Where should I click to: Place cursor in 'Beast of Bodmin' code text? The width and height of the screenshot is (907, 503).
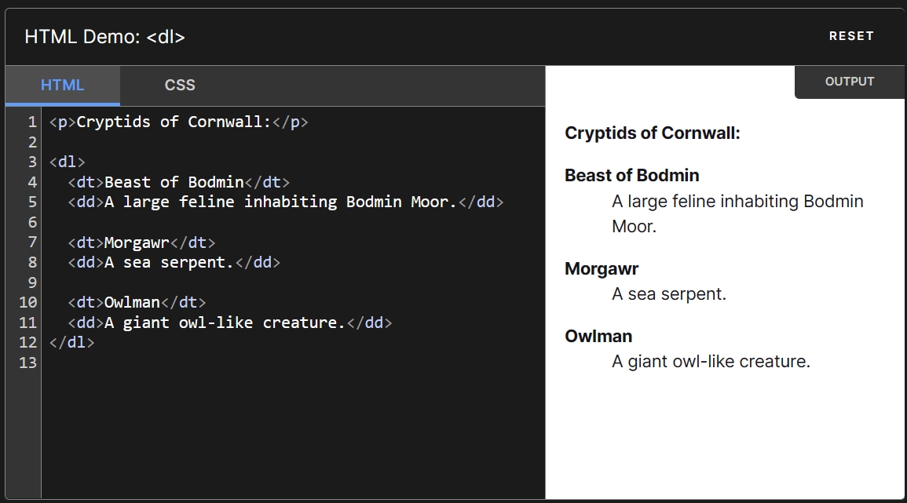pos(174,182)
